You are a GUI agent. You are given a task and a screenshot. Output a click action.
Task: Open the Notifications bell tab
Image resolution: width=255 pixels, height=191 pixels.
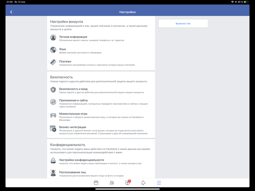143,183
